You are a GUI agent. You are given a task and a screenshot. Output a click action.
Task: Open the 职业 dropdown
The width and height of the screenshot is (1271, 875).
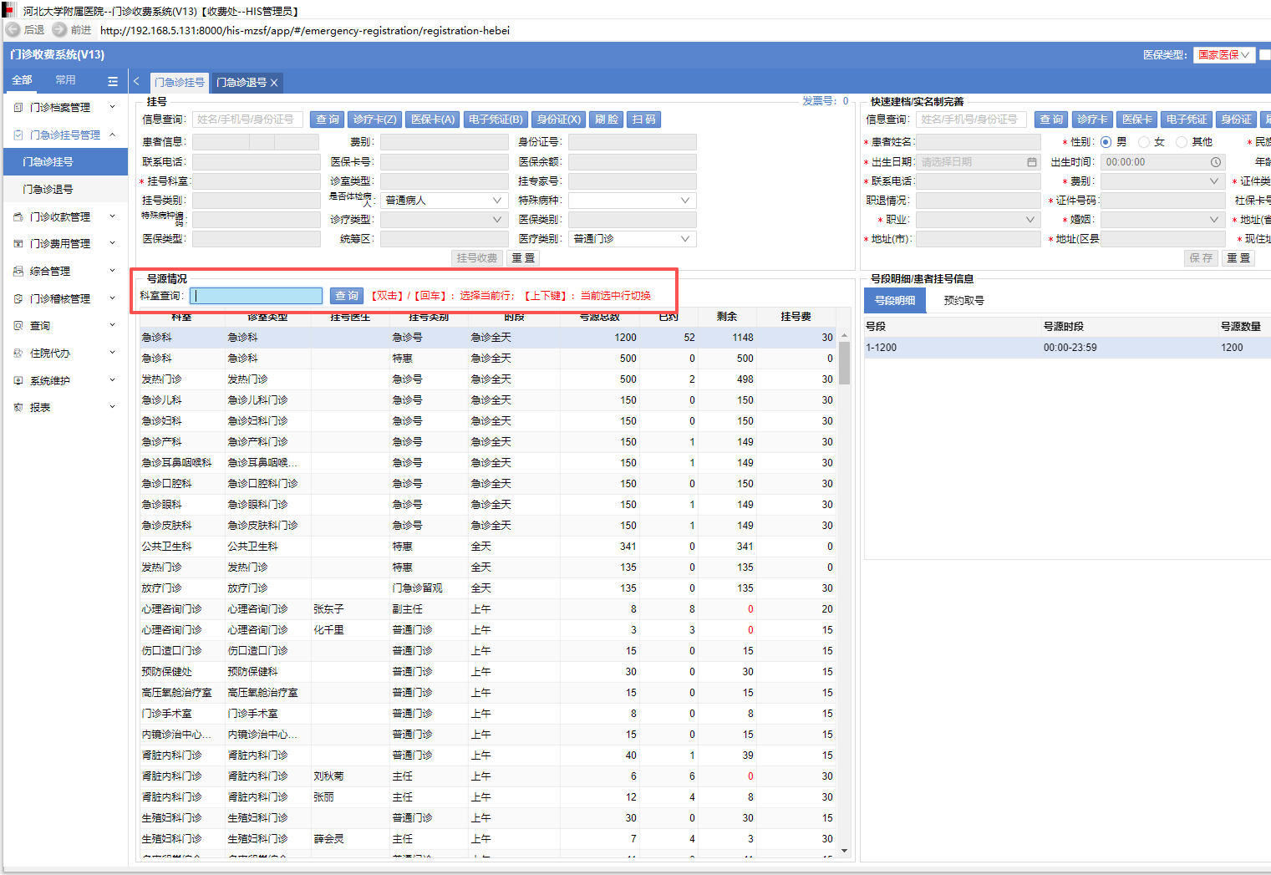[979, 220]
